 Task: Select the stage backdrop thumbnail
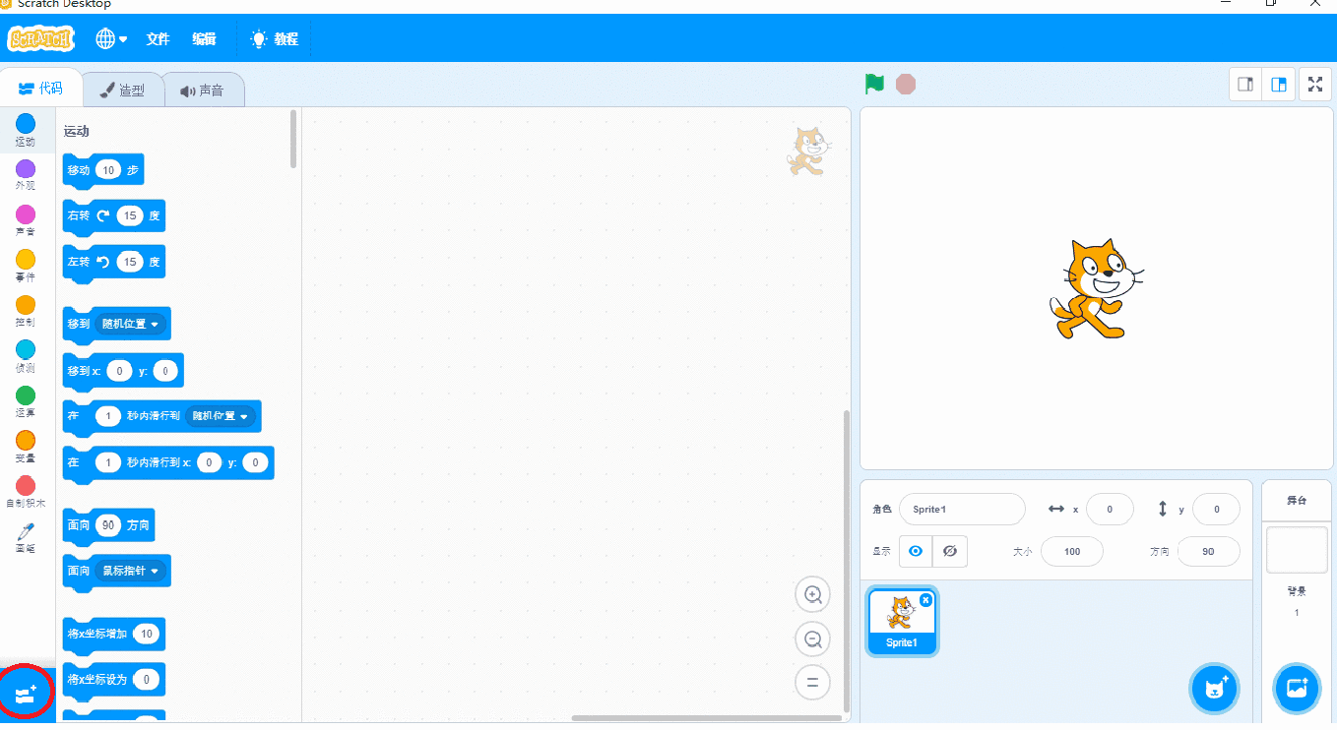click(1297, 549)
